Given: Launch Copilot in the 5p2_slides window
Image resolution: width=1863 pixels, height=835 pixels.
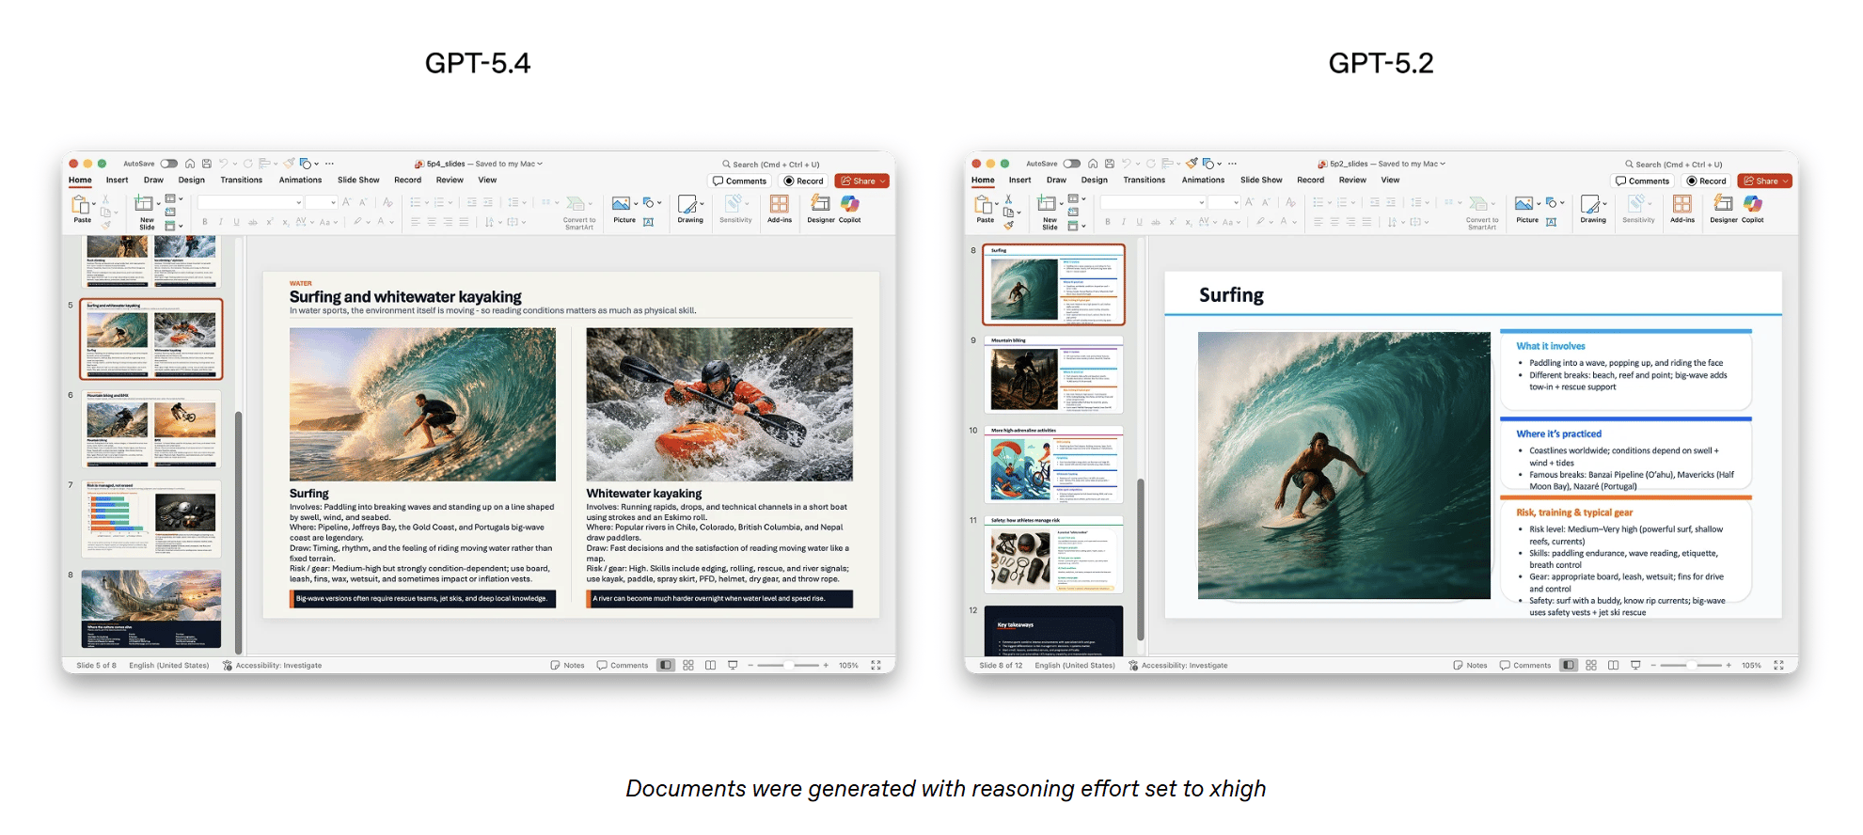Looking at the screenshot, I should pyautogui.click(x=1753, y=209).
